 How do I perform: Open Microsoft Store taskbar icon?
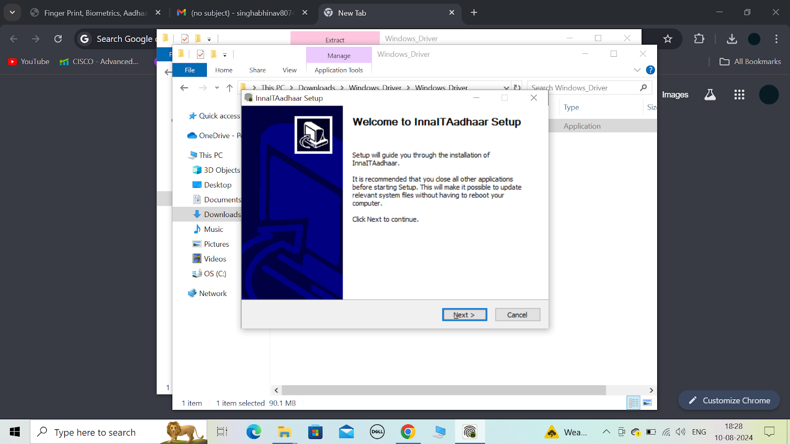315,432
